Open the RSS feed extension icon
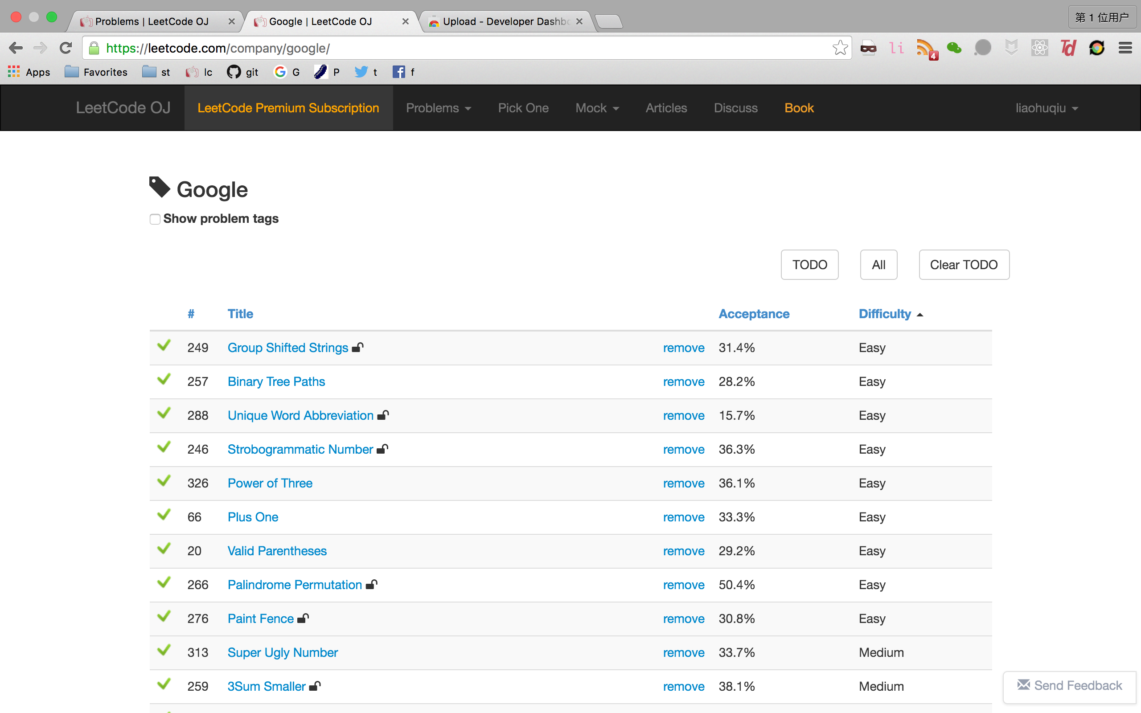Screen dimensions: 1141x713 (x=925, y=48)
